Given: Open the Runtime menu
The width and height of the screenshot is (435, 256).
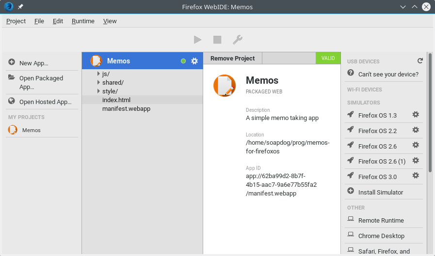Looking at the screenshot, I should [83, 21].
